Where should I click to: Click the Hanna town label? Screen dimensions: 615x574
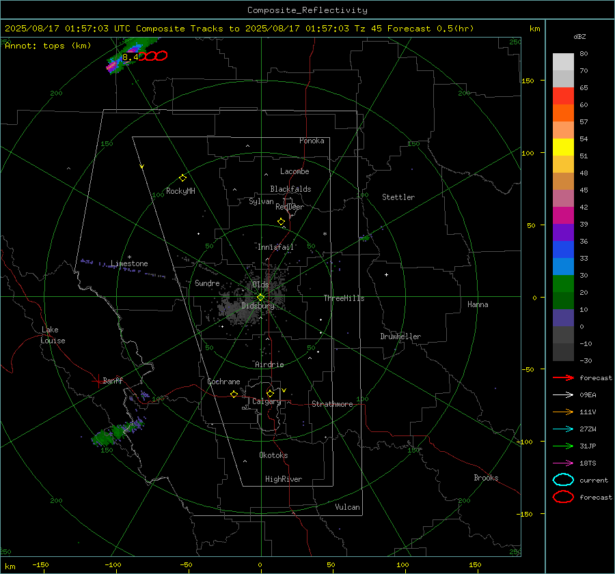pyautogui.click(x=478, y=304)
